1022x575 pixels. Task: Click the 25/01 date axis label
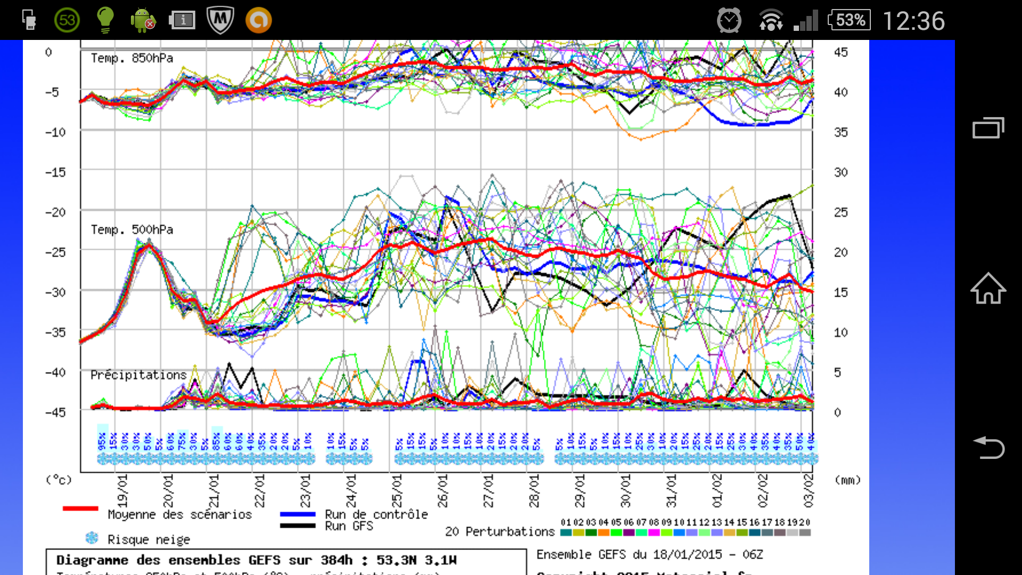[397, 490]
